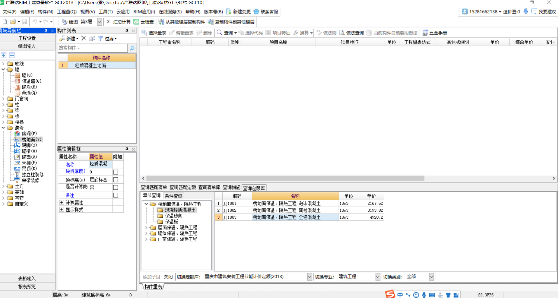The image size is (558, 298).
Task: Toggle the 顶标高 checkbox
Action: coord(116,180)
